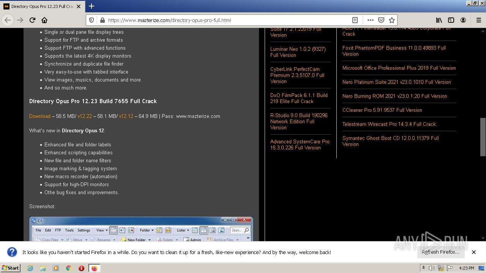
Task: Open the Library icon
Action: pos(439,20)
